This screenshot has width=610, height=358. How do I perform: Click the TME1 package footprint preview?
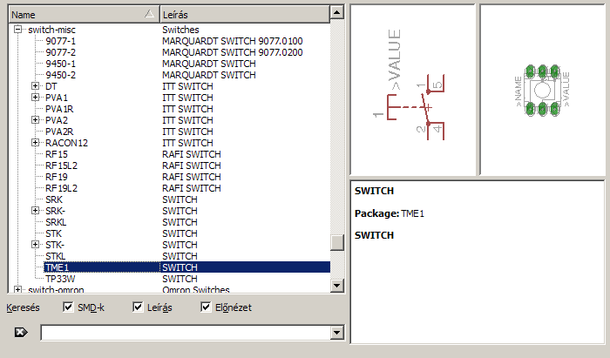coord(542,90)
